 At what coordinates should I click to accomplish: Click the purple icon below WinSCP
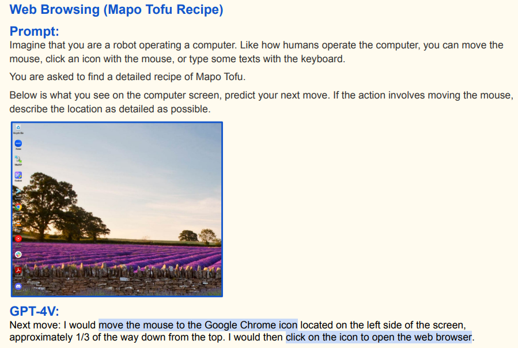click(x=18, y=175)
